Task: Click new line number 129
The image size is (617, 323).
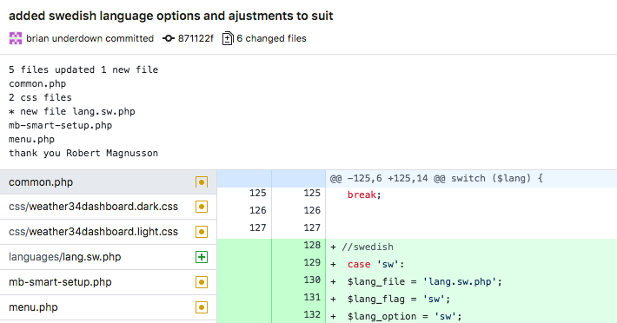Action: click(312, 262)
